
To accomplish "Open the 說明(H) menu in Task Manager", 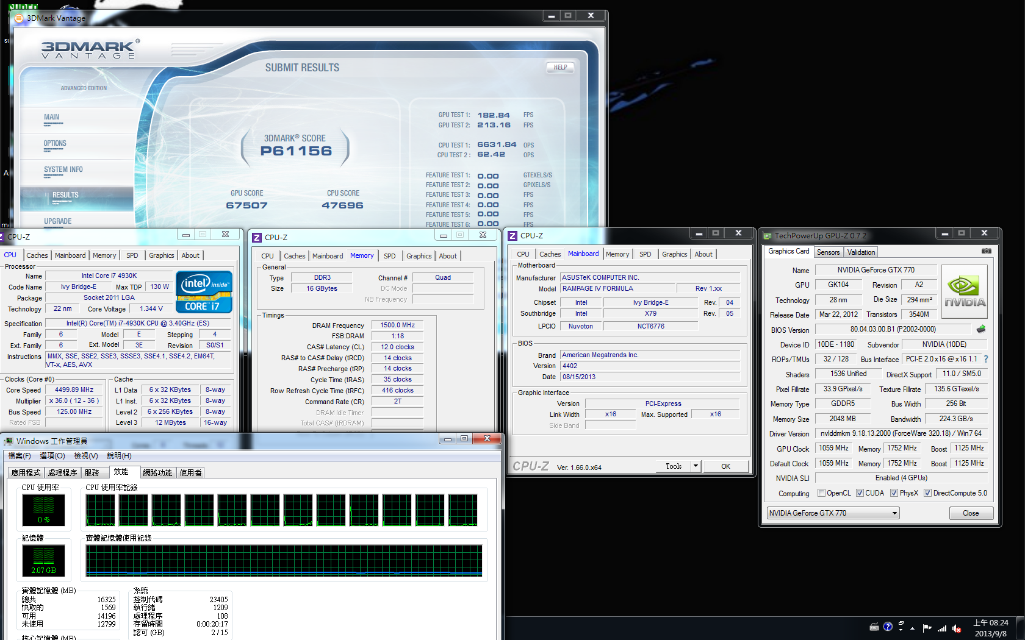I will (119, 456).
